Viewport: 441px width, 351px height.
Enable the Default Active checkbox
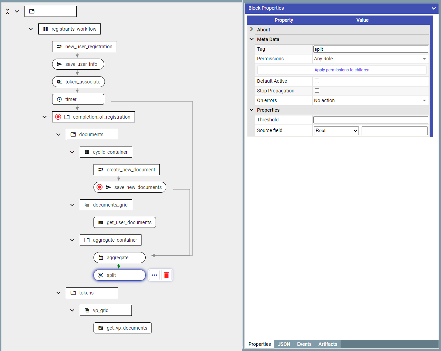317,81
